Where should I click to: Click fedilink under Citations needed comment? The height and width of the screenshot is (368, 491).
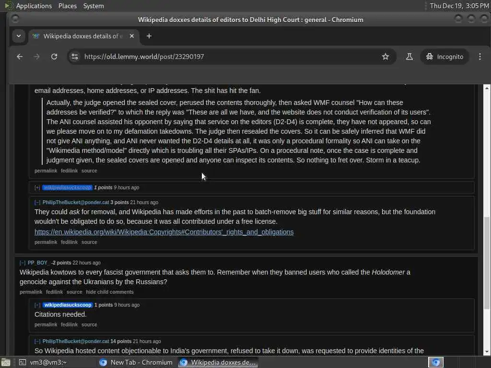tap(69, 325)
